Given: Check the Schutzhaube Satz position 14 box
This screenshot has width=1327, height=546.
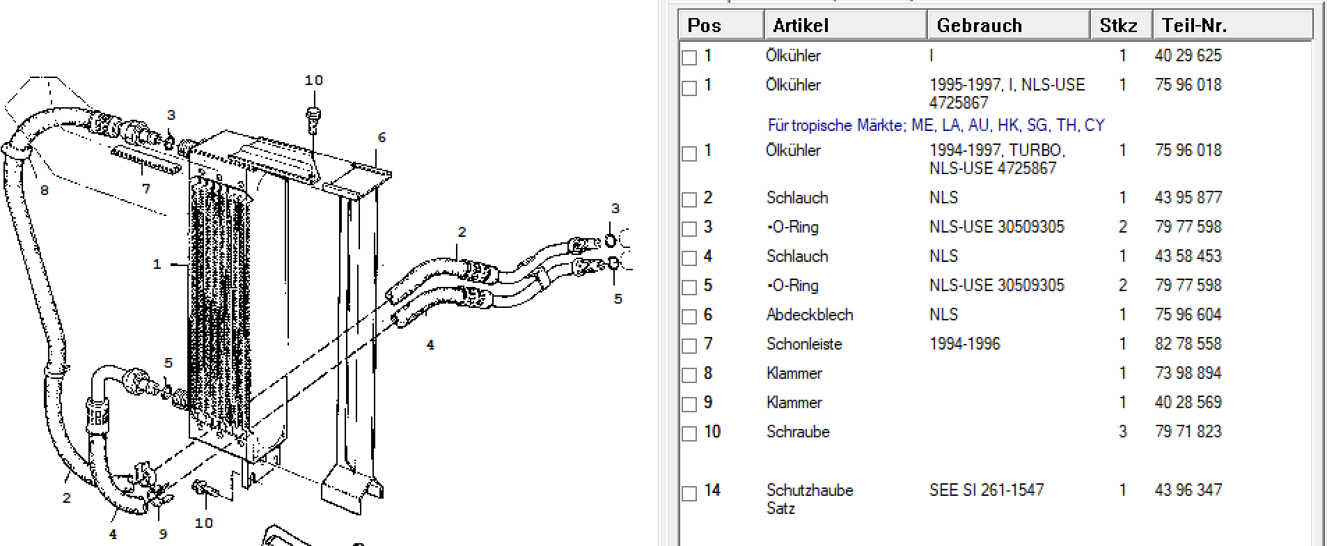Looking at the screenshot, I should point(689,493).
